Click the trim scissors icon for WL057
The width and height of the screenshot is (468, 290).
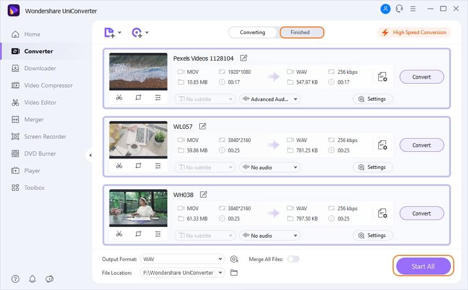tap(119, 166)
